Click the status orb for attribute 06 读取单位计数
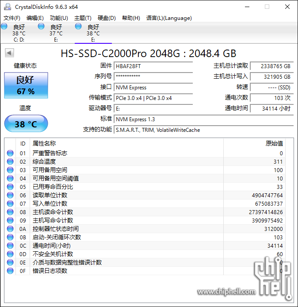Viewport: 298px width, 307px height. click(10, 195)
